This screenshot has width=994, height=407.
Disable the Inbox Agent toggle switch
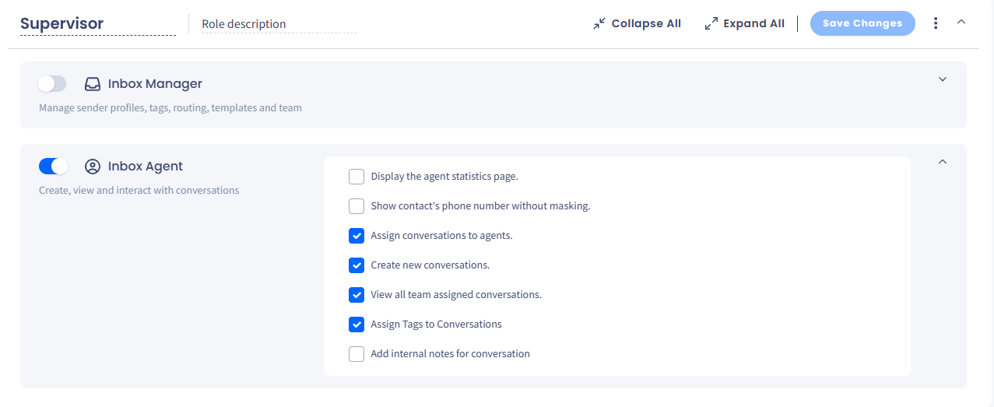coord(53,167)
